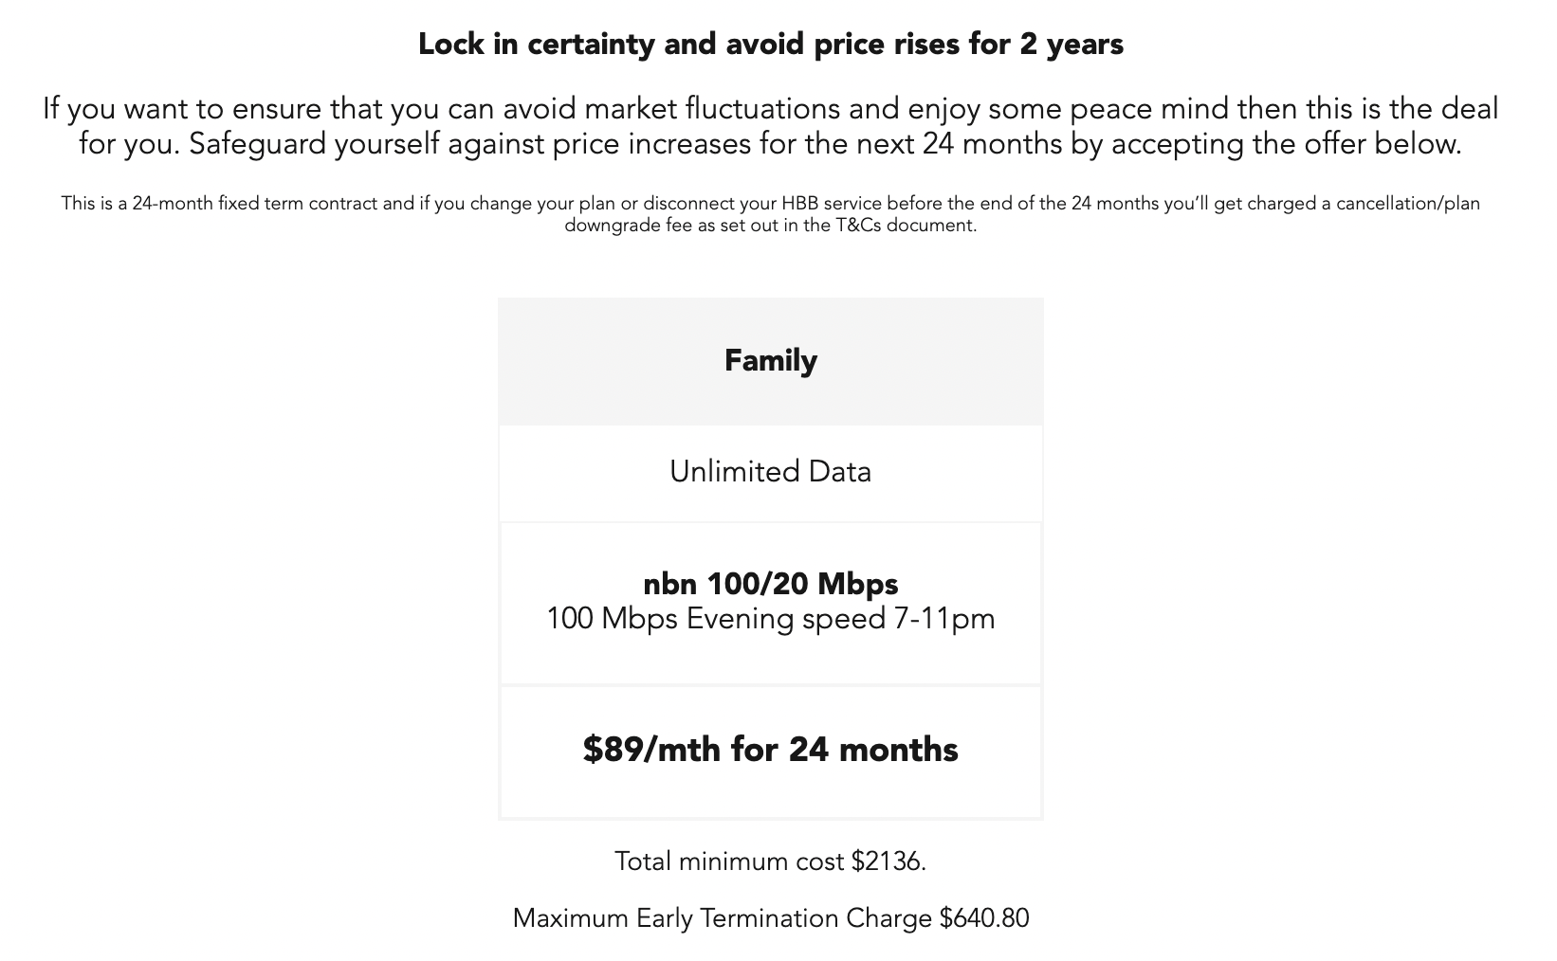Select the Family plan header cell
The width and height of the screenshot is (1557, 961).
[x=770, y=361]
